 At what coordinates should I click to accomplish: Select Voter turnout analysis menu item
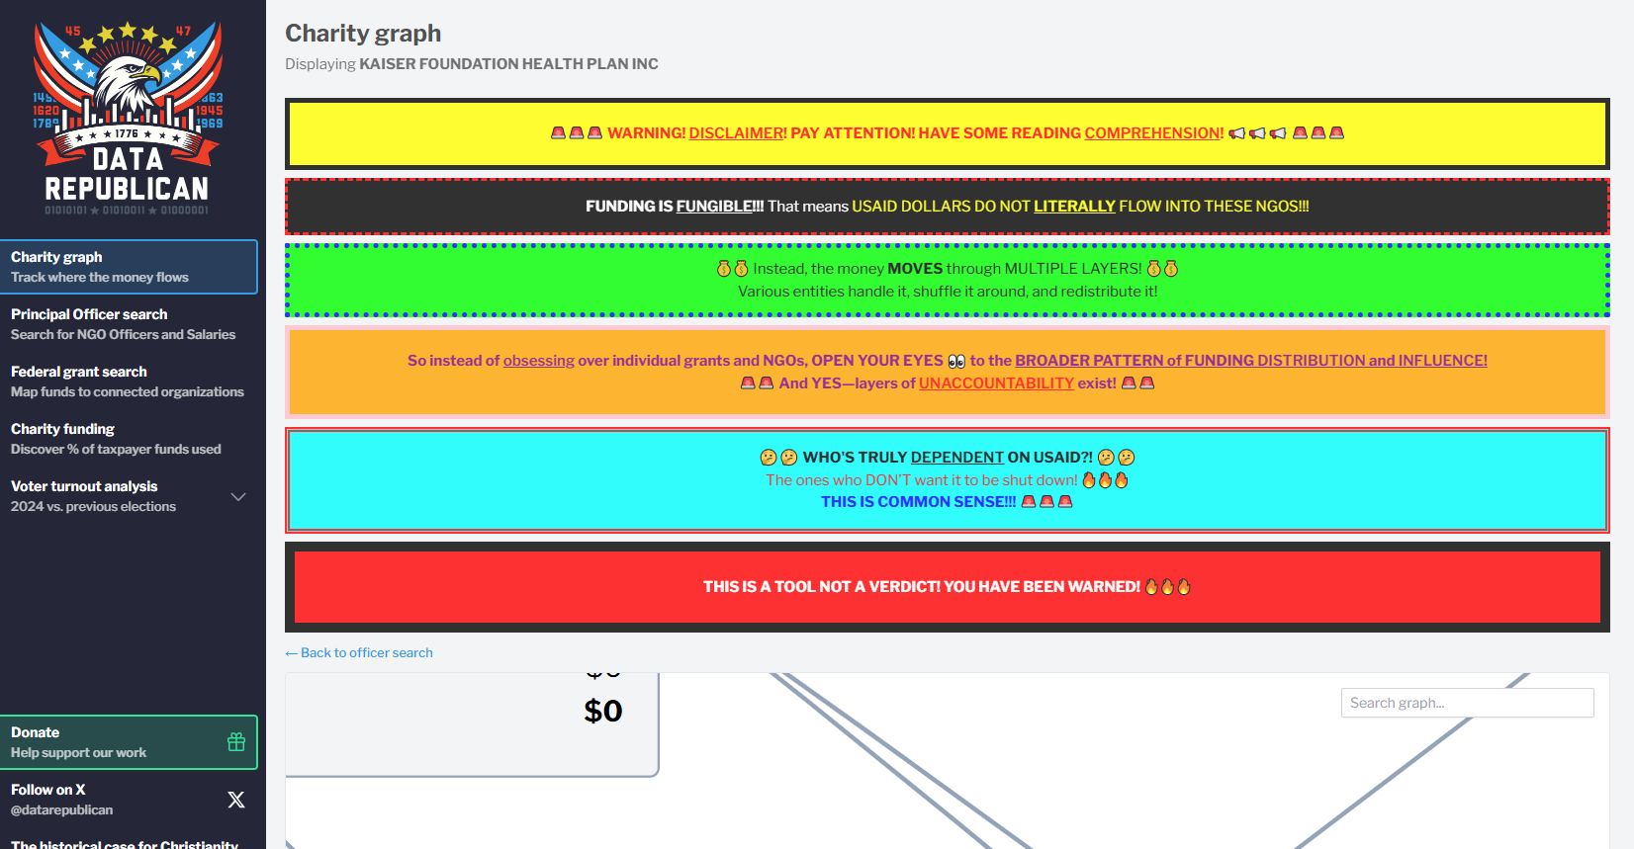(129, 496)
